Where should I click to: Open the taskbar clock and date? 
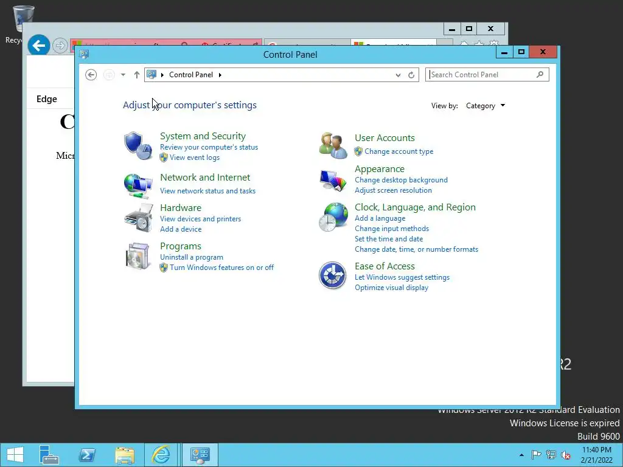coord(596,455)
